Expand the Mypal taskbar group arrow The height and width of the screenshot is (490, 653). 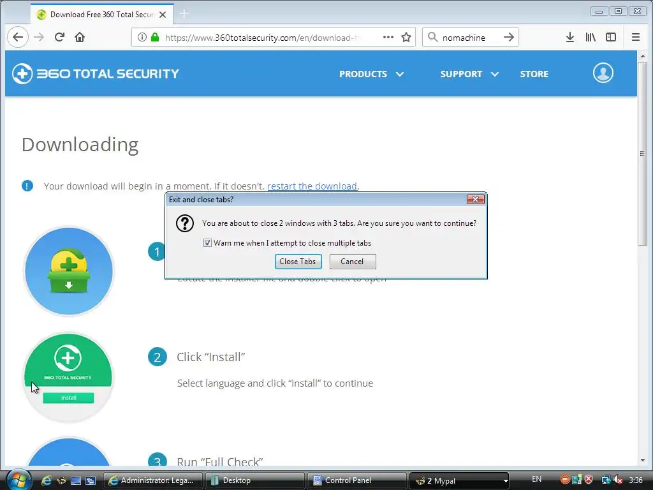point(506,481)
